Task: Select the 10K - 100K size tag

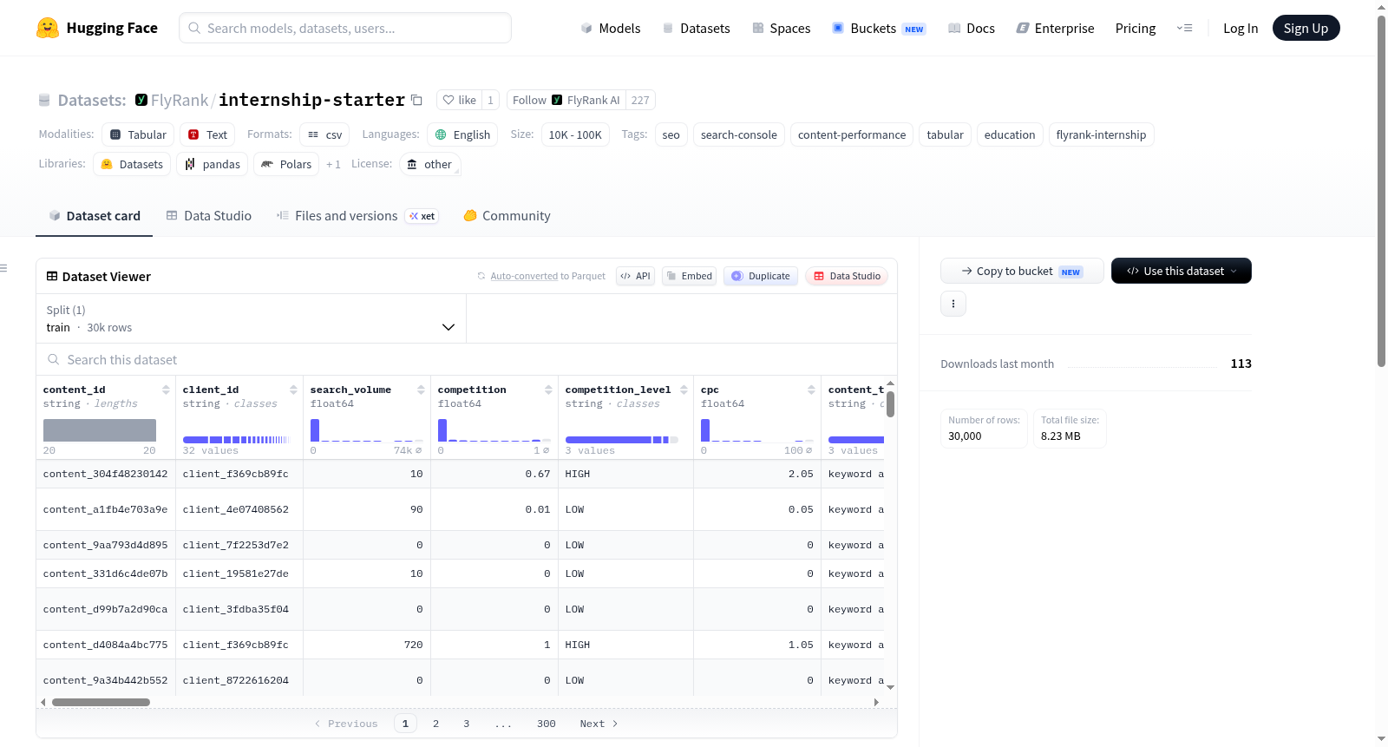Action: pyautogui.click(x=575, y=134)
